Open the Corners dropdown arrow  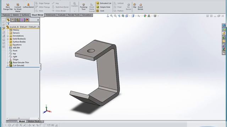tap(74, 11)
